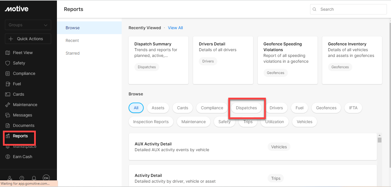Click the admin user icon at sidebar bottom
Image resolution: width=391 pixels, height=187 pixels.
(10, 178)
